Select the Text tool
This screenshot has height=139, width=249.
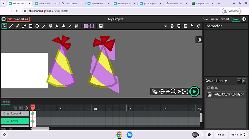point(57,26)
